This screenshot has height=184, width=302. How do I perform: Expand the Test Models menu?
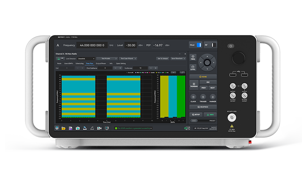coord(107,59)
